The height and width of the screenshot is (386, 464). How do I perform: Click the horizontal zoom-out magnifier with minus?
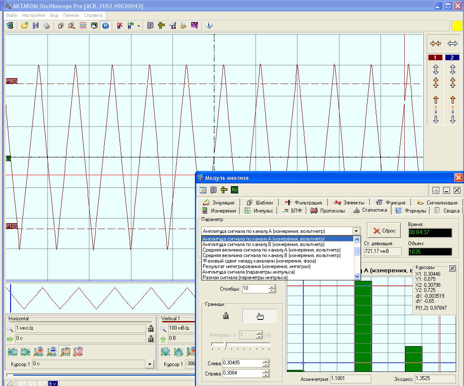tap(52, 351)
